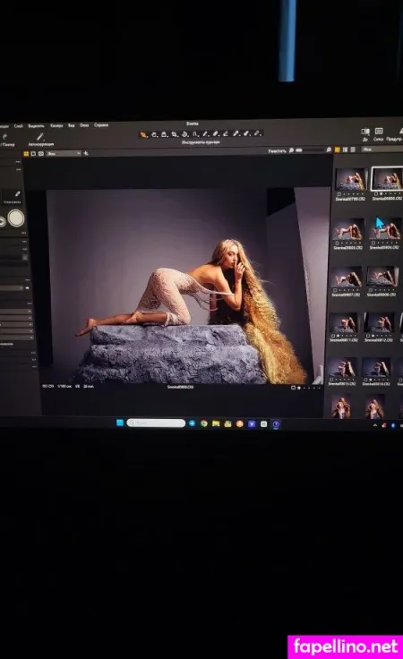Image resolution: width=403 pixels, height=659 pixels.
Task: Set first star rating under viewer image
Action: [299, 388]
